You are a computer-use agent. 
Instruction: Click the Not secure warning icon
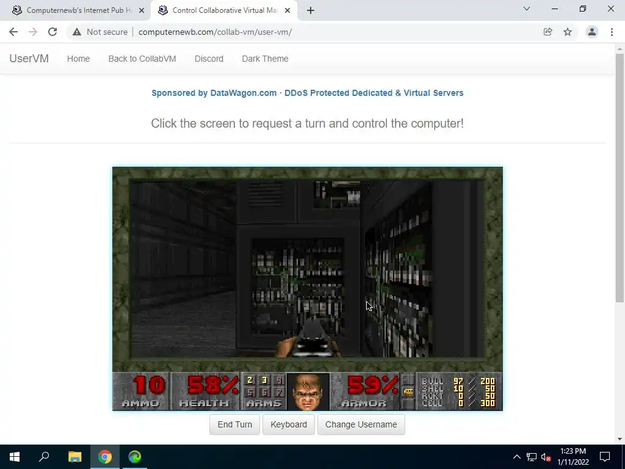(x=77, y=32)
